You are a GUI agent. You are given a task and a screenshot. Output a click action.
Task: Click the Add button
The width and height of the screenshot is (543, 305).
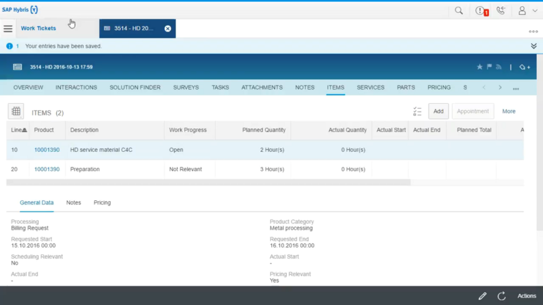pyautogui.click(x=439, y=111)
